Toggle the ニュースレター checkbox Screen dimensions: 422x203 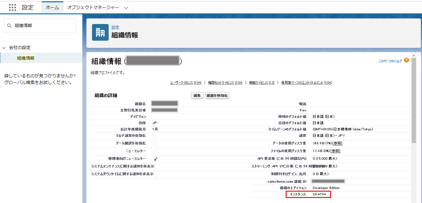pyautogui.click(x=155, y=152)
